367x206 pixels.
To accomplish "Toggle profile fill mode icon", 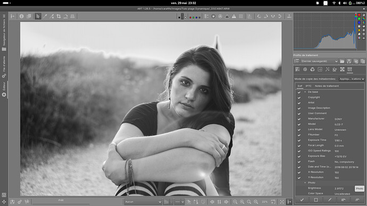I will 297,61.
